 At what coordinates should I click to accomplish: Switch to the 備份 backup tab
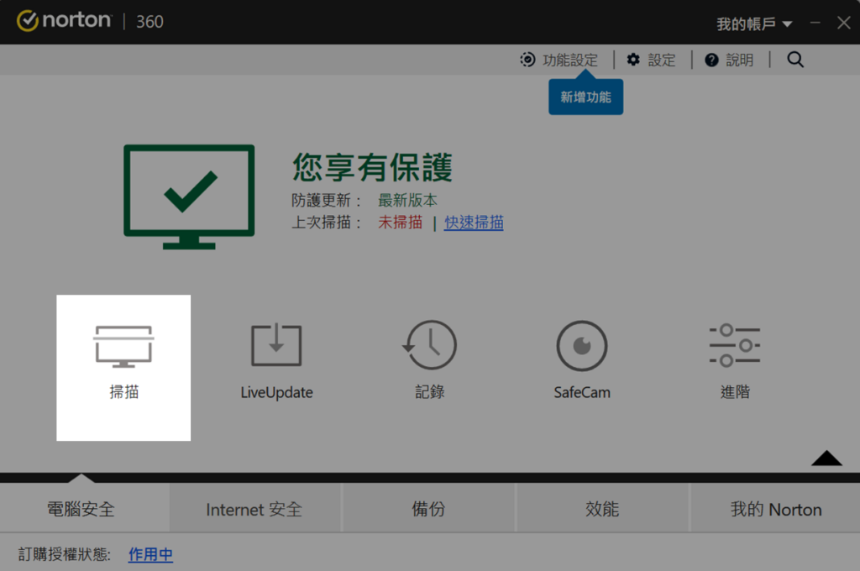pos(429,509)
